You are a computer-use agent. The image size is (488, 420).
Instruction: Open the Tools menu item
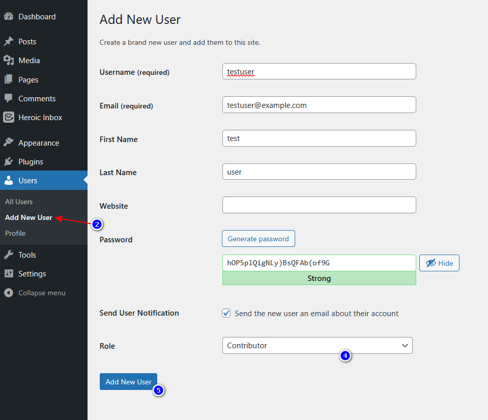pyautogui.click(x=27, y=255)
